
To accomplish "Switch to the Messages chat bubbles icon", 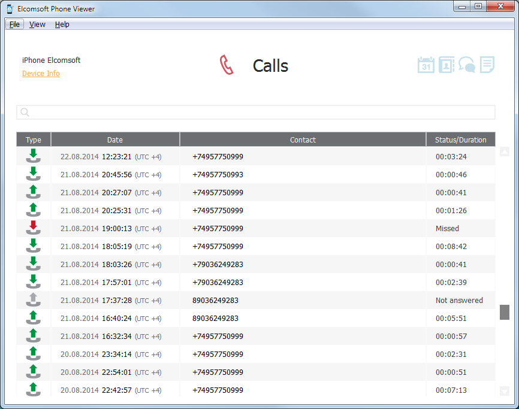I will point(467,65).
